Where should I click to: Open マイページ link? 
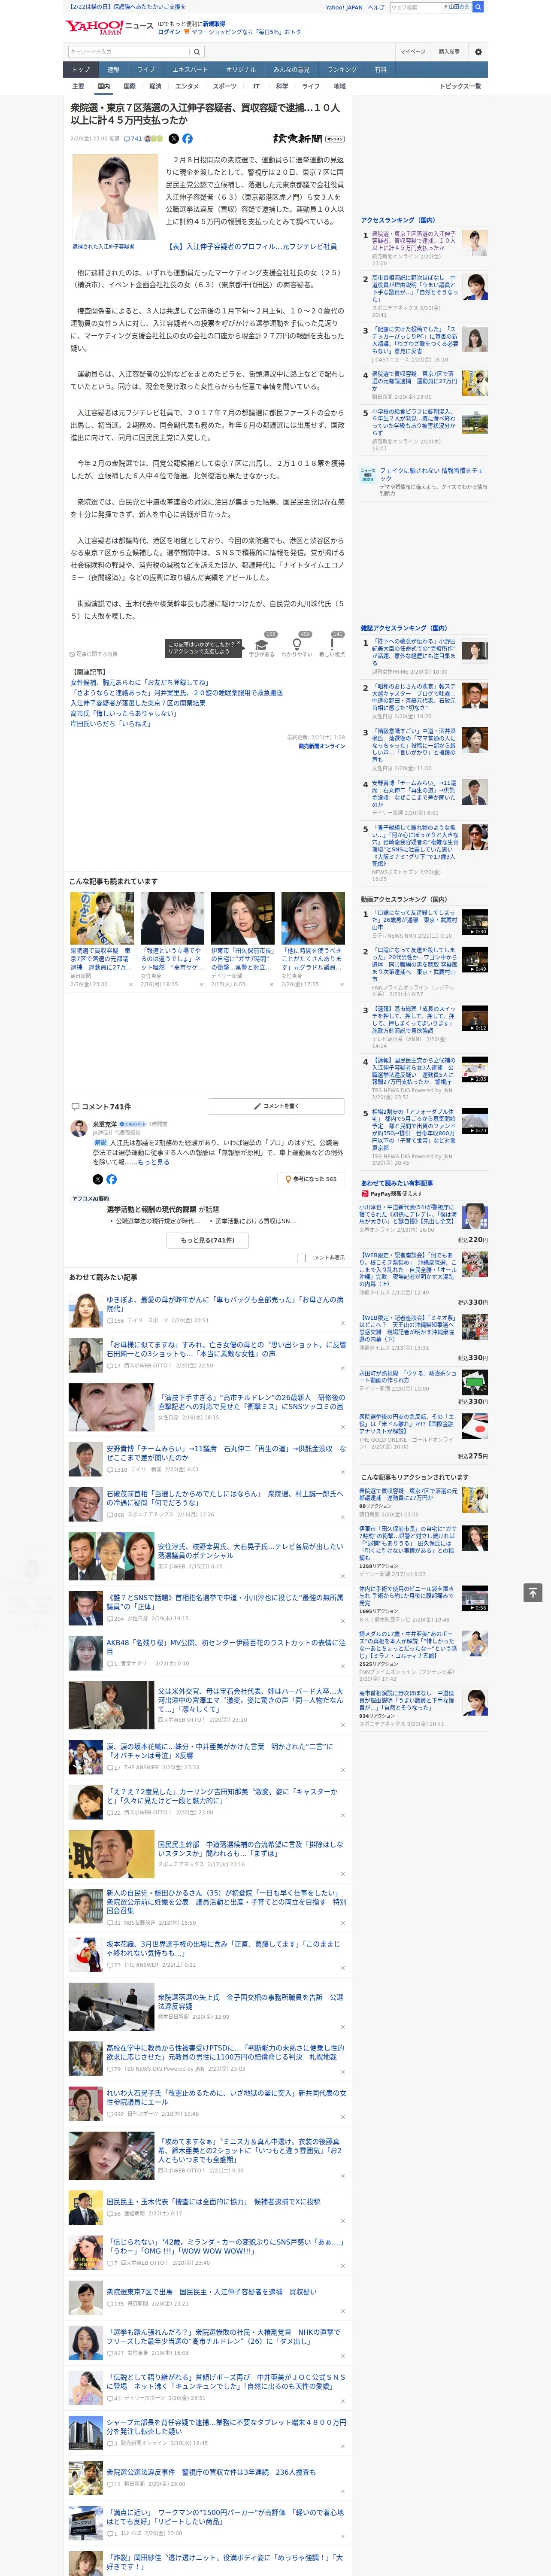pyautogui.click(x=413, y=51)
